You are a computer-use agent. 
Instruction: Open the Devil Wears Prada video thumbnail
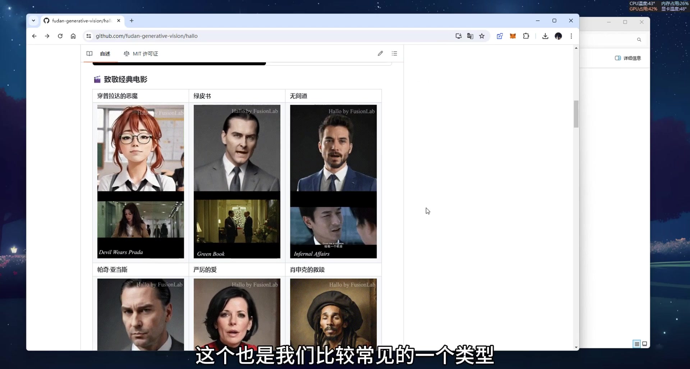141,181
